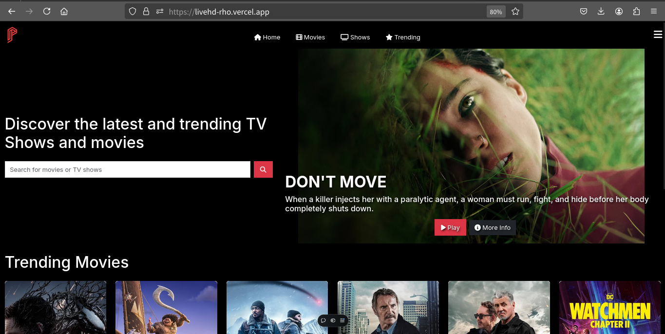Open the extensions puzzle icon

pos(636,12)
